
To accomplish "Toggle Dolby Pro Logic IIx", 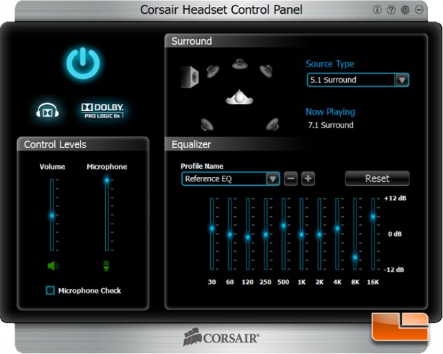I will tap(102, 110).
